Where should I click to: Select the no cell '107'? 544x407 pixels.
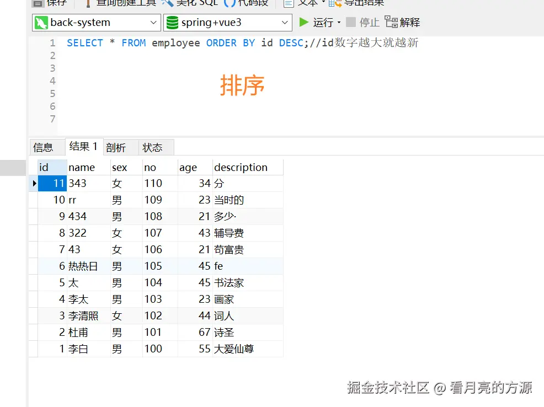[160, 233]
